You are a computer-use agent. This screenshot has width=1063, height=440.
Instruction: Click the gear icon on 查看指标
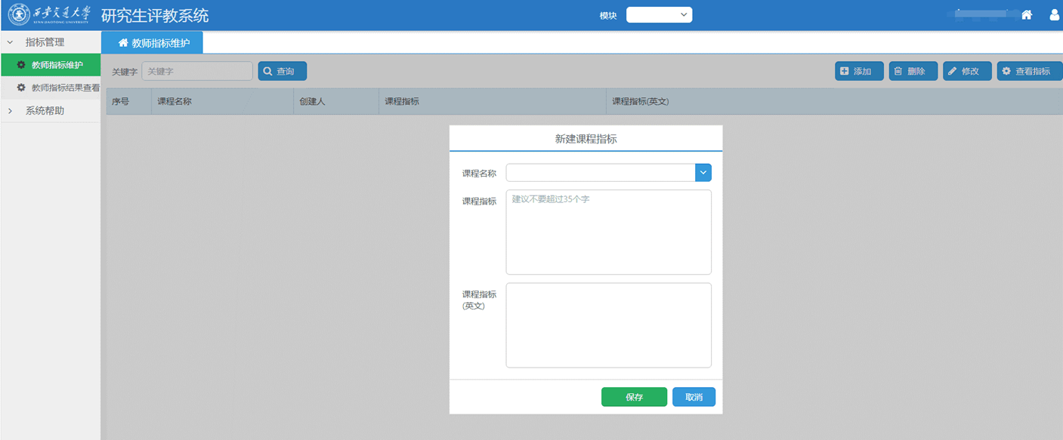pos(1006,70)
